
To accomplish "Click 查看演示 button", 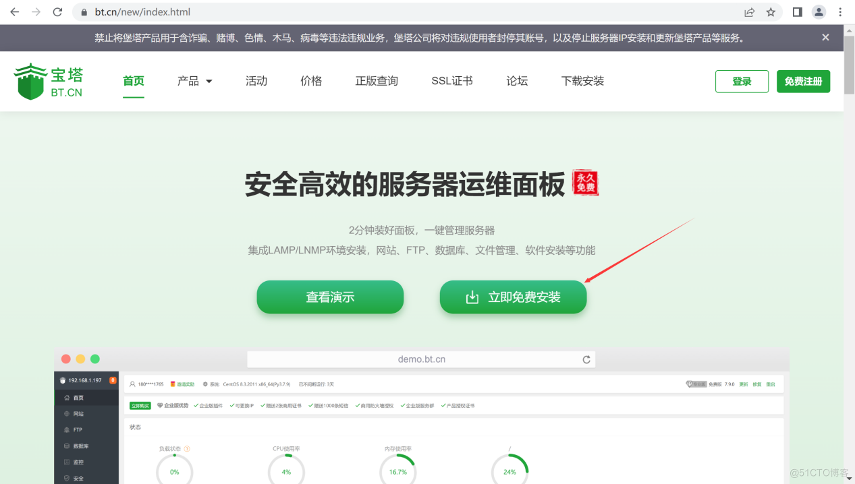I will pos(330,297).
